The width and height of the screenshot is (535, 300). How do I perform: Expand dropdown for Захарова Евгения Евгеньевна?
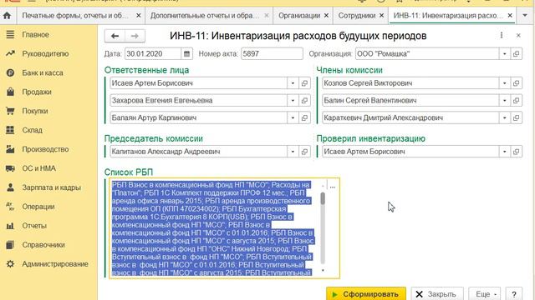point(293,100)
